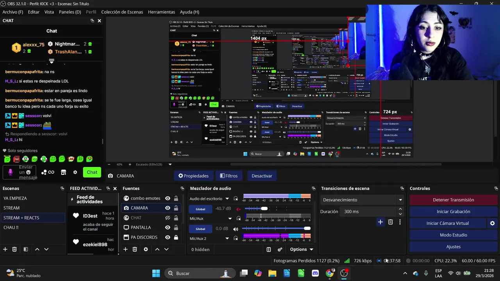
Task: Open the Desvanecimiento transition dropdown
Action: click(x=362, y=200)
